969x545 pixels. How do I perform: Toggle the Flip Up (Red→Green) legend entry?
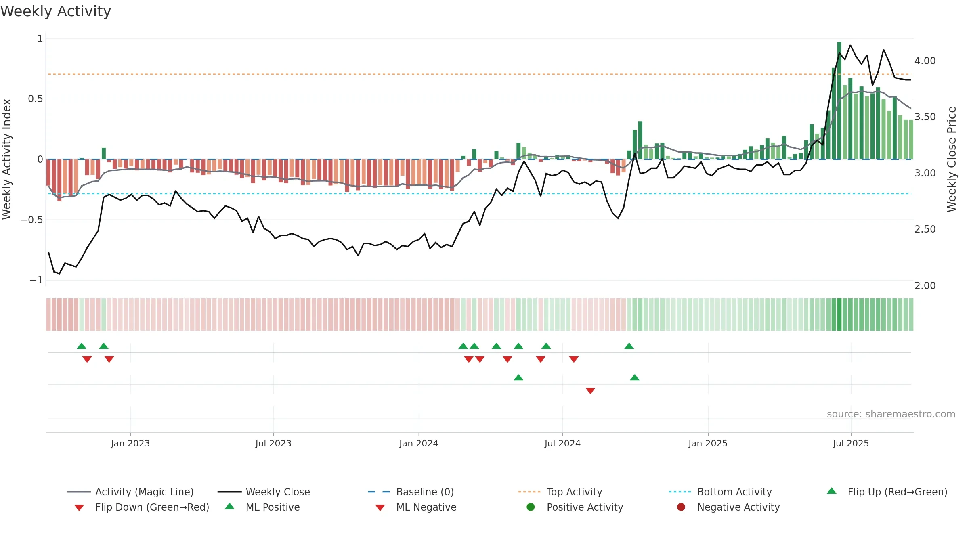[x=887, y=492]
